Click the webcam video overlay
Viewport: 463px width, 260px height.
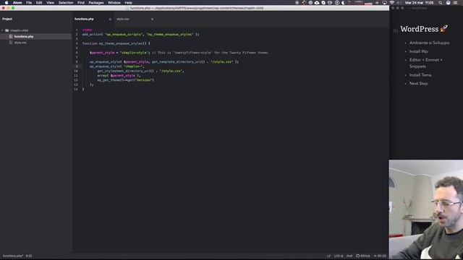coord(426,209)
